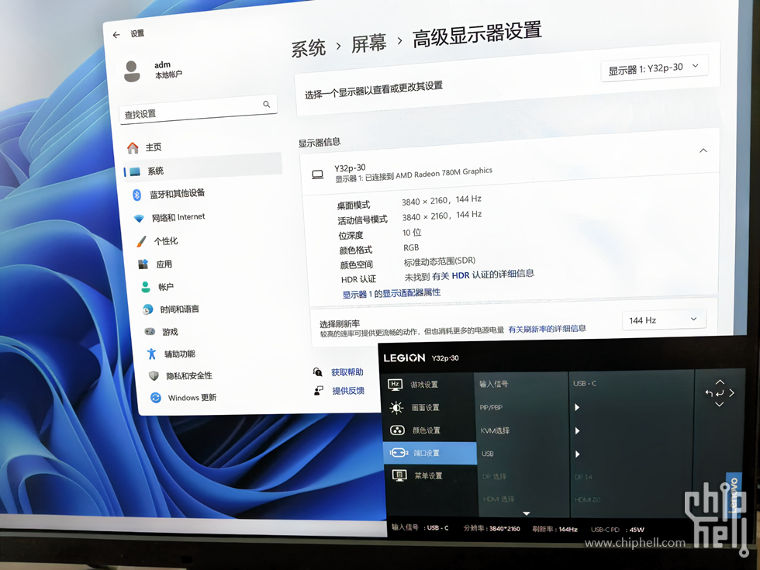Click the Windows 更新 refresh icon
The image size is (760, 570).
click(156, 397)
